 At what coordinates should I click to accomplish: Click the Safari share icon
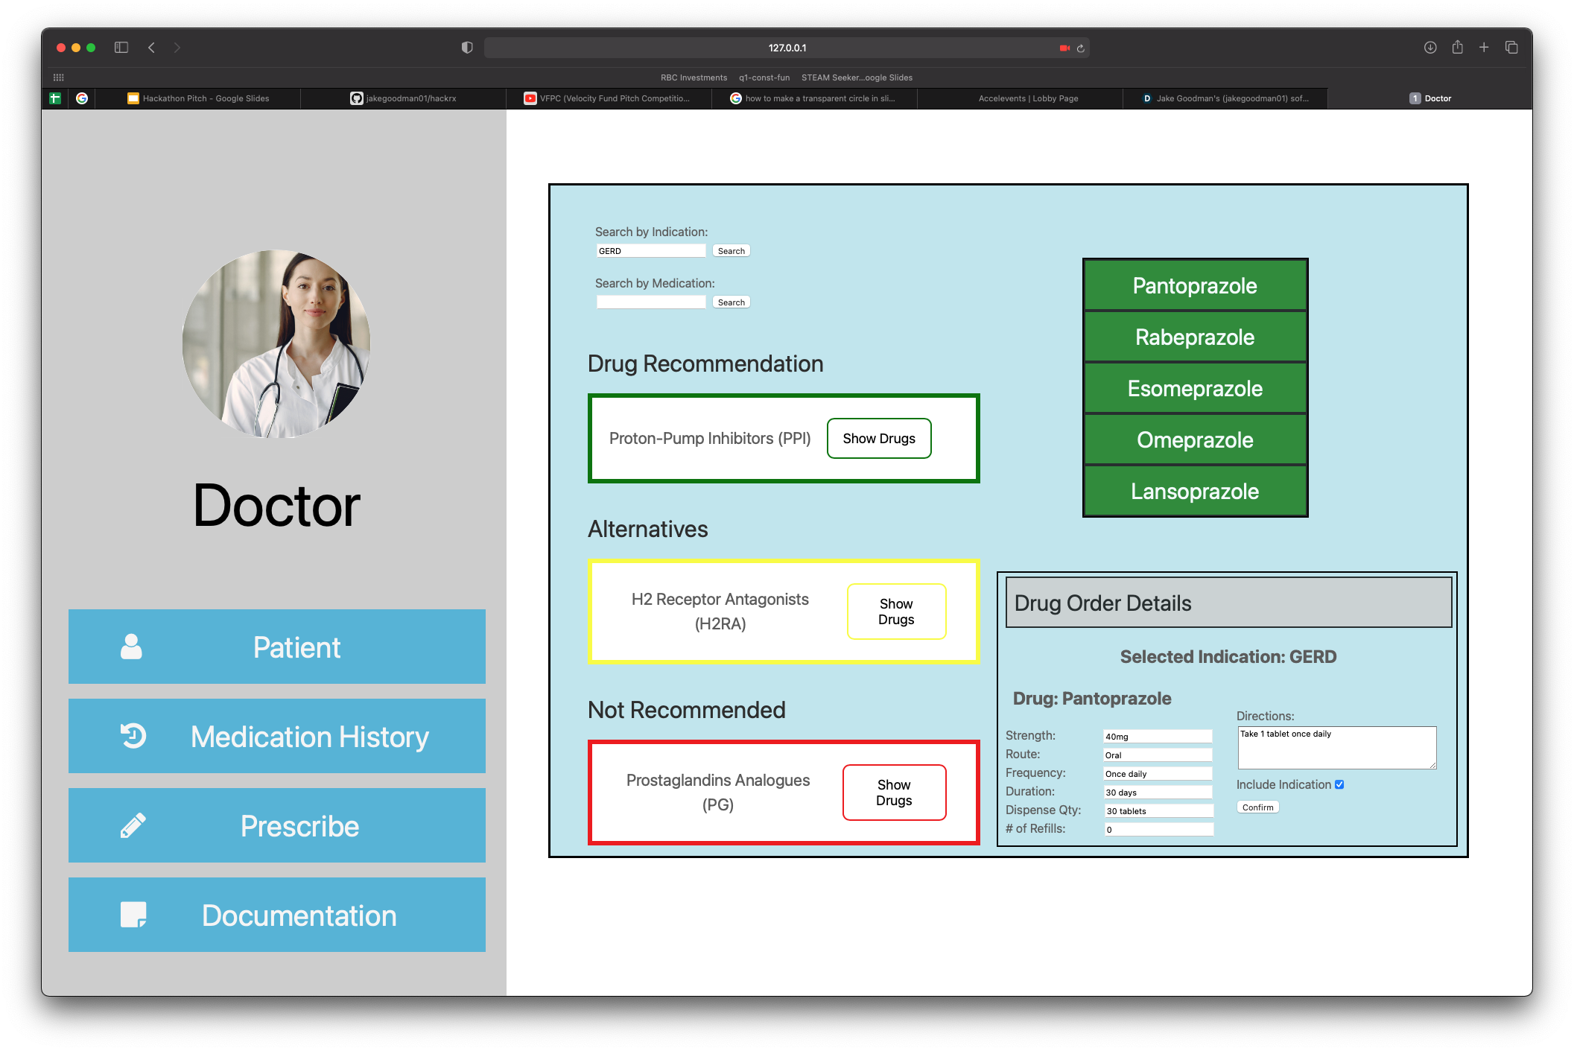click(1457, 48)
